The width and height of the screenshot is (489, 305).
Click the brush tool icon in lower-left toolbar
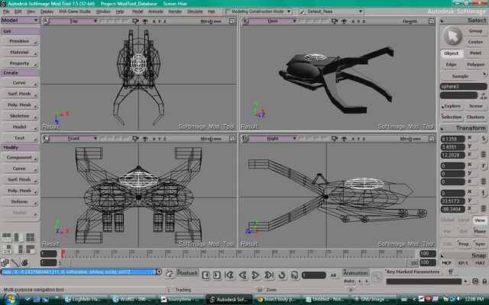coord(15,263)
